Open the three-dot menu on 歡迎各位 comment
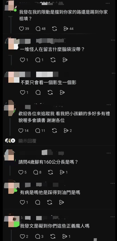This screenshot has width=117, height=241. tap(109, 105)
